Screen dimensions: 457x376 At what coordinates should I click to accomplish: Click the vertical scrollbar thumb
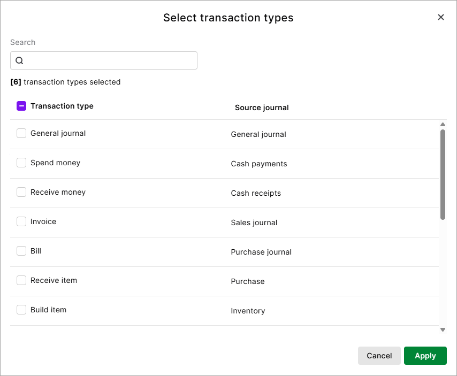[443, 174]
